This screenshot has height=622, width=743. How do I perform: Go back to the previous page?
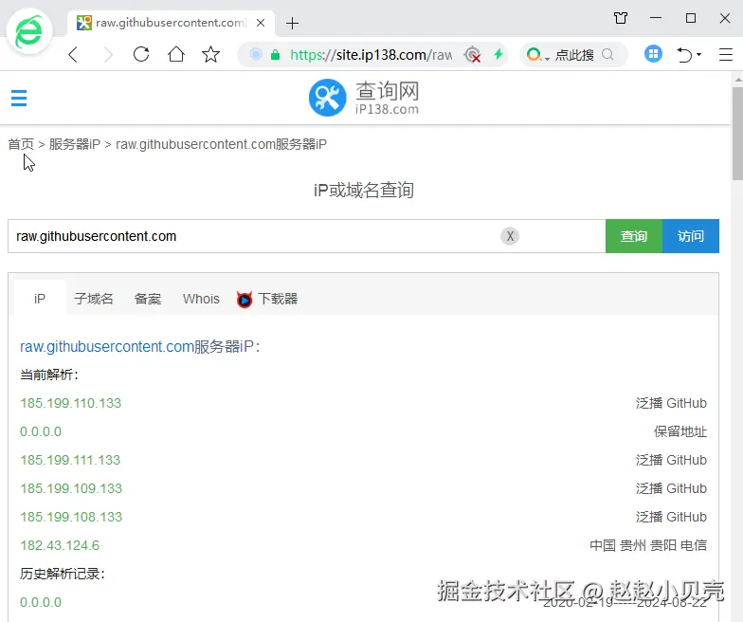tap(73, 55)
